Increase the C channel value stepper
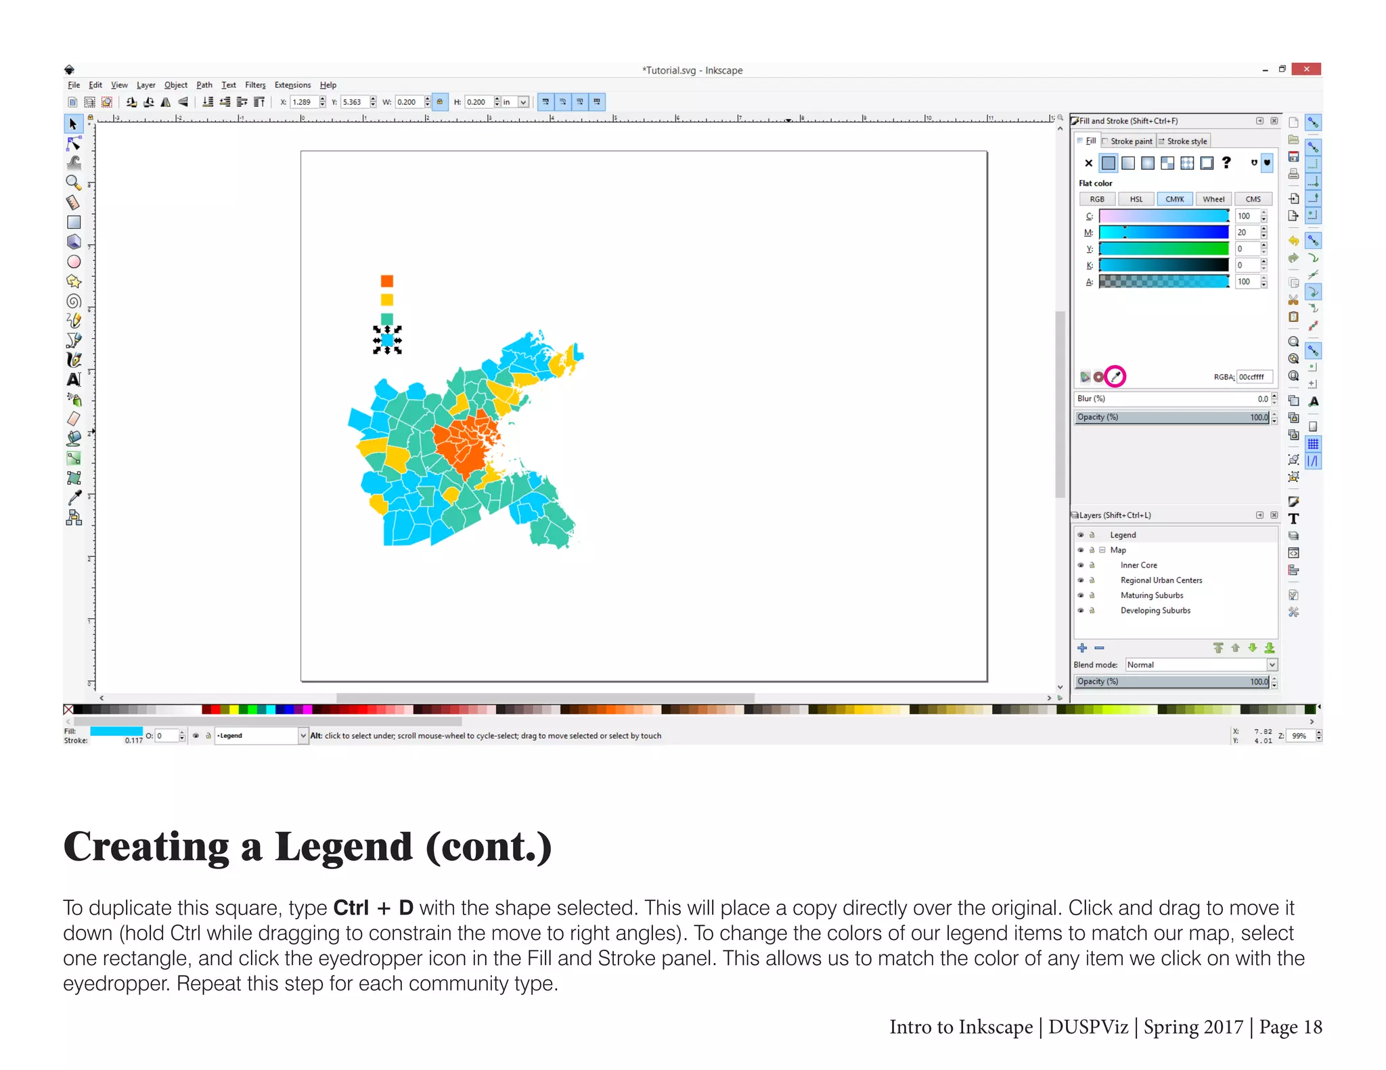 [1264, 213]
